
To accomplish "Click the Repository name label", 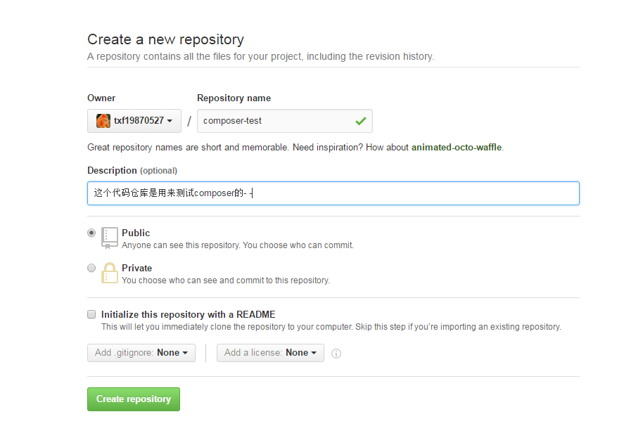I will click(x=234, y=98).
